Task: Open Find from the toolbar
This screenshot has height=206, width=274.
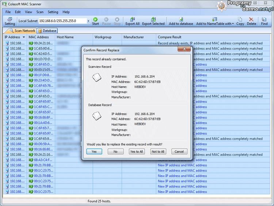Action: coord(264,21)
